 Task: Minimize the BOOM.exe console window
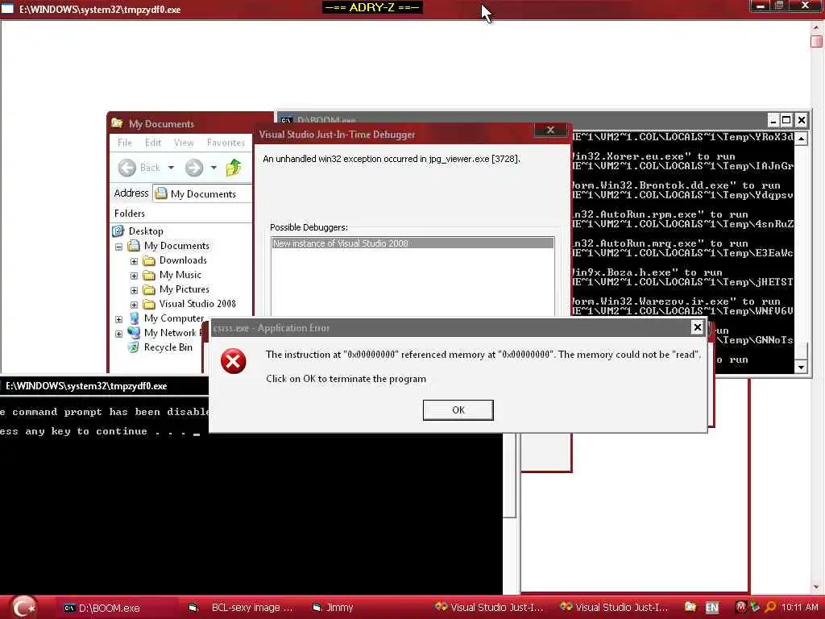[x=773, y=121]
